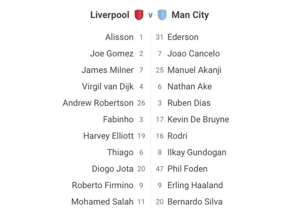Image resolution: width=299 pixels, height=214 pixels.
Task: Open the Man City team name heading
Action: 190,15
